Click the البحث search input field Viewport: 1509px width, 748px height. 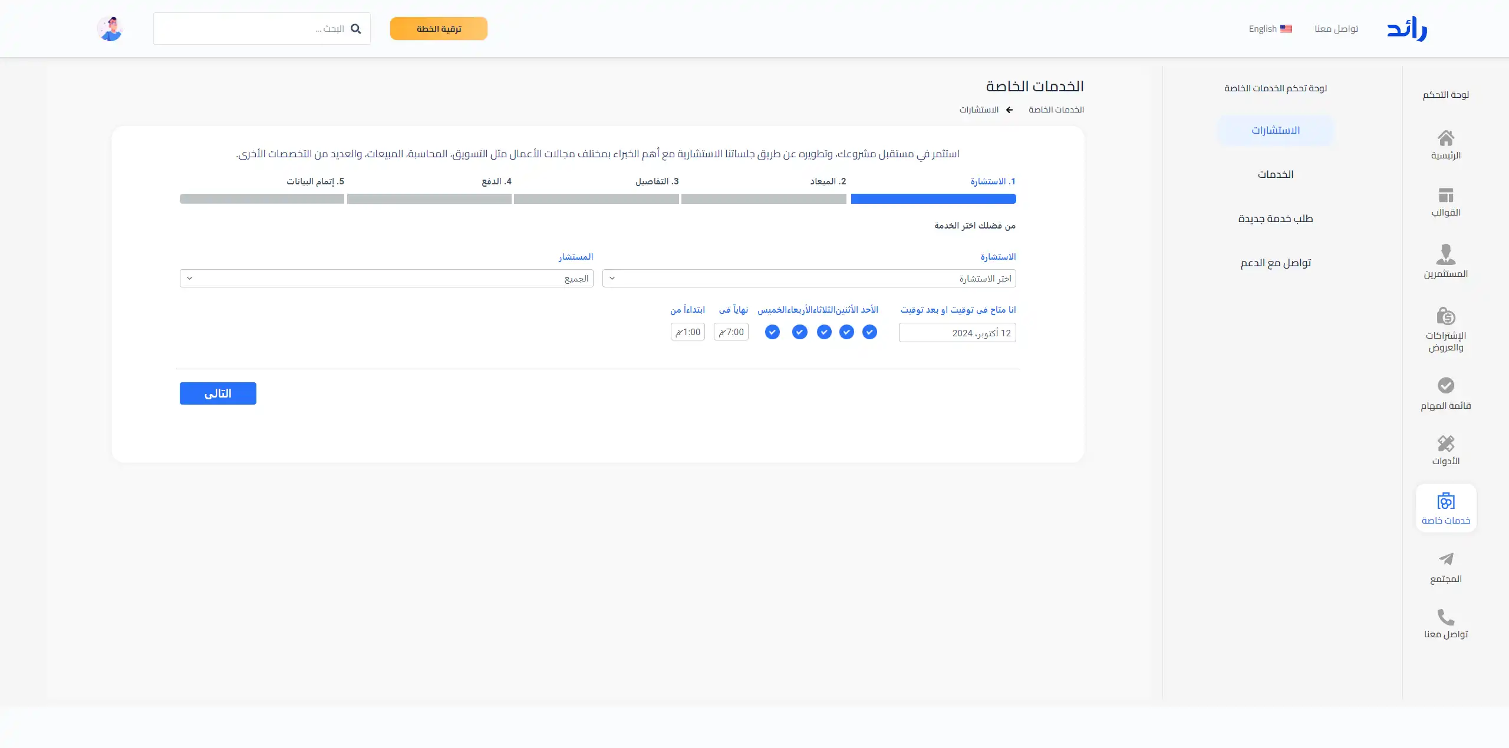[x=253, y=29]
